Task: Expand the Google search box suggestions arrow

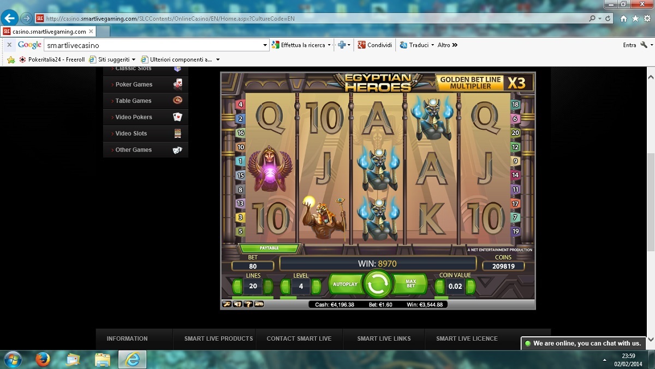Action: tap(265, 45)
